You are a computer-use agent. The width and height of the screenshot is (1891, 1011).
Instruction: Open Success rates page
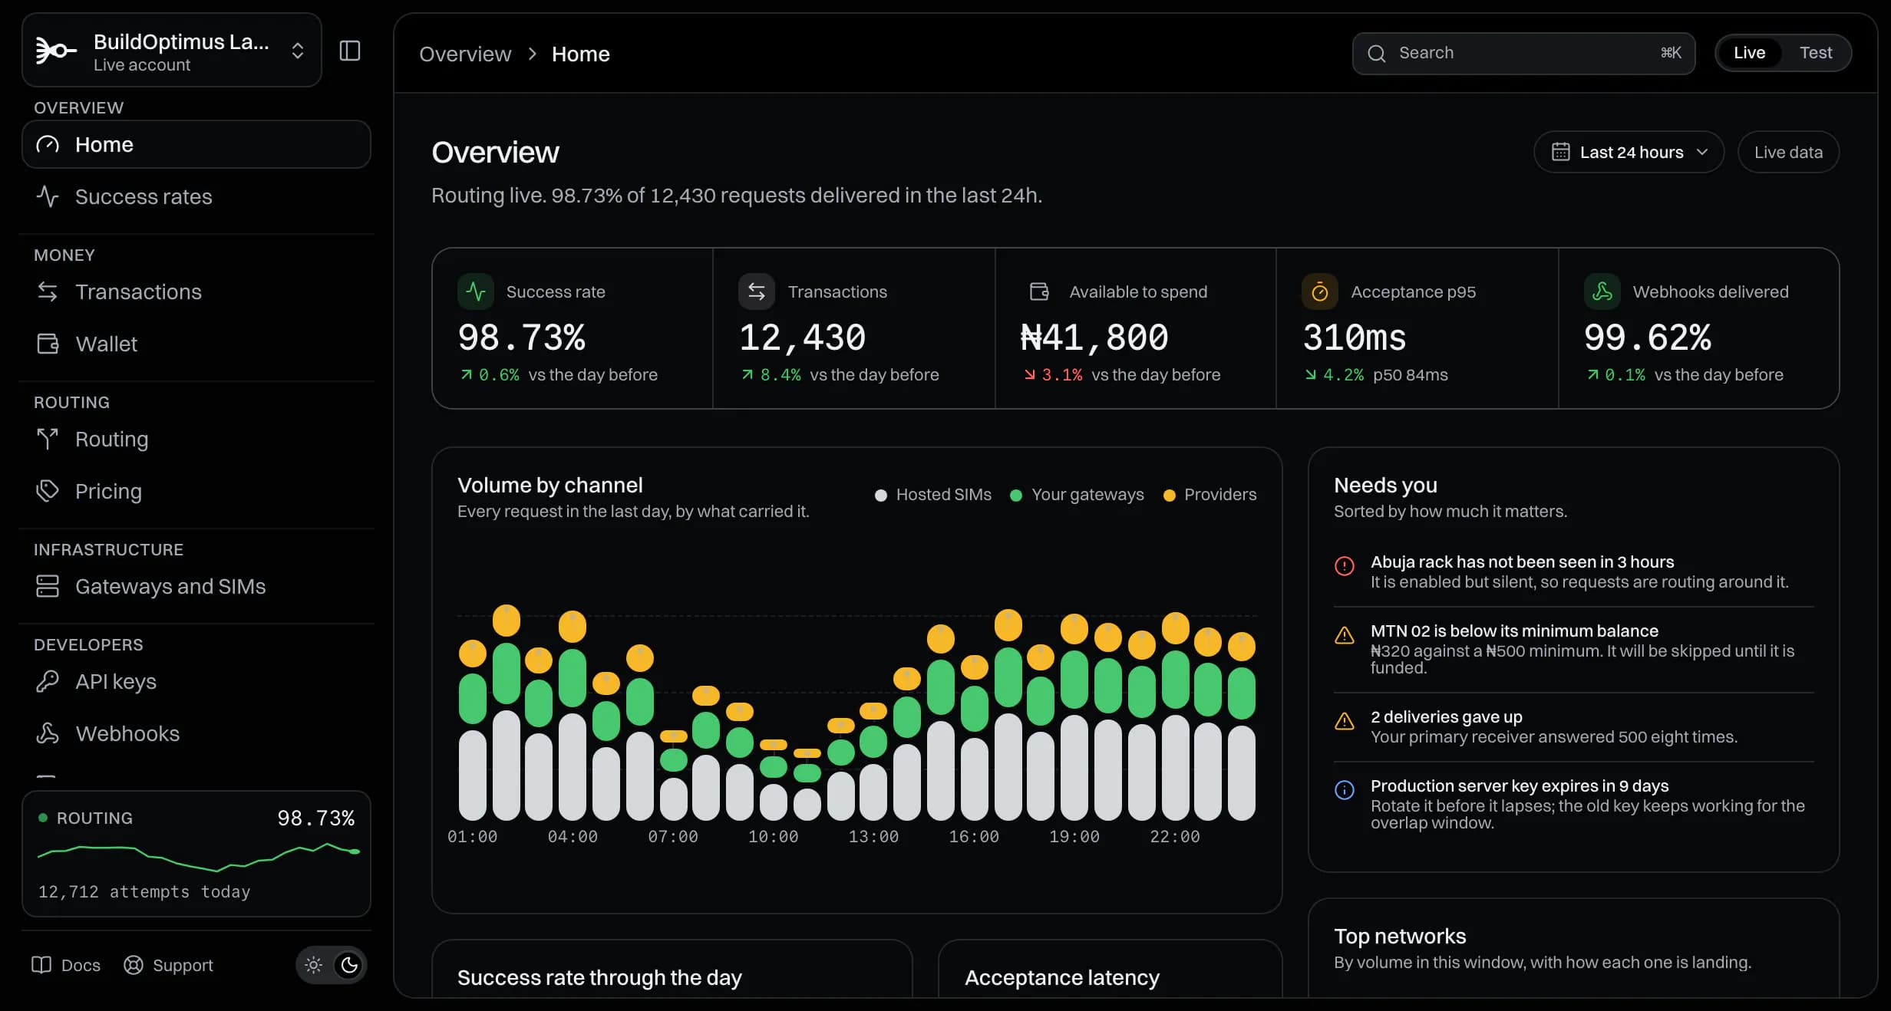196,196
